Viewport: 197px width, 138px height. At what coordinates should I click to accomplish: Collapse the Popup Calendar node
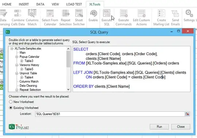point(16,57)
